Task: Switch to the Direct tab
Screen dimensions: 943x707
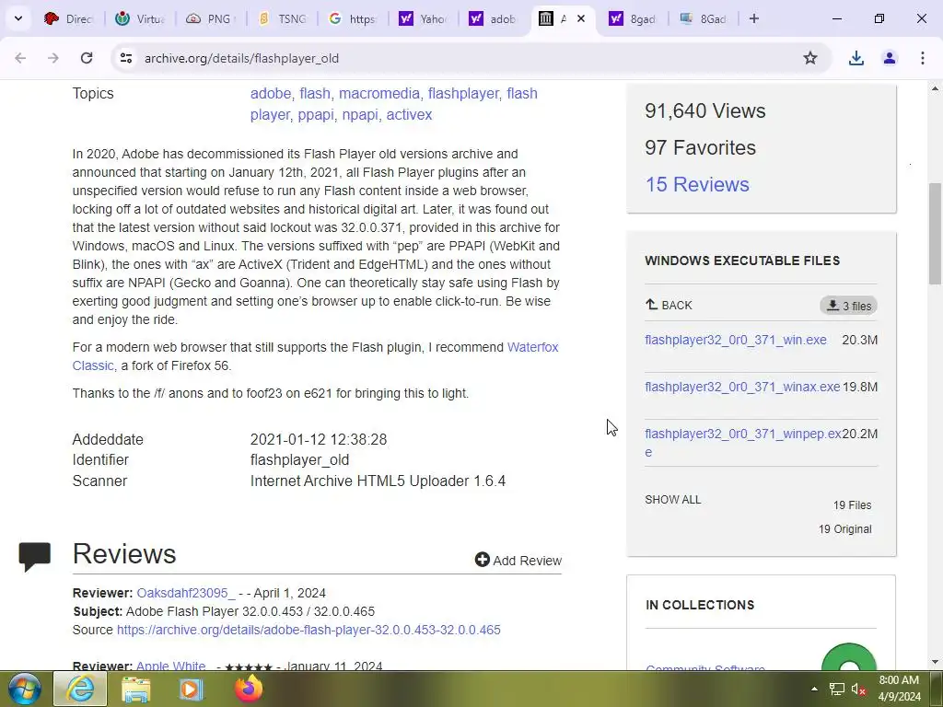Action: click(x=68, y=18)
